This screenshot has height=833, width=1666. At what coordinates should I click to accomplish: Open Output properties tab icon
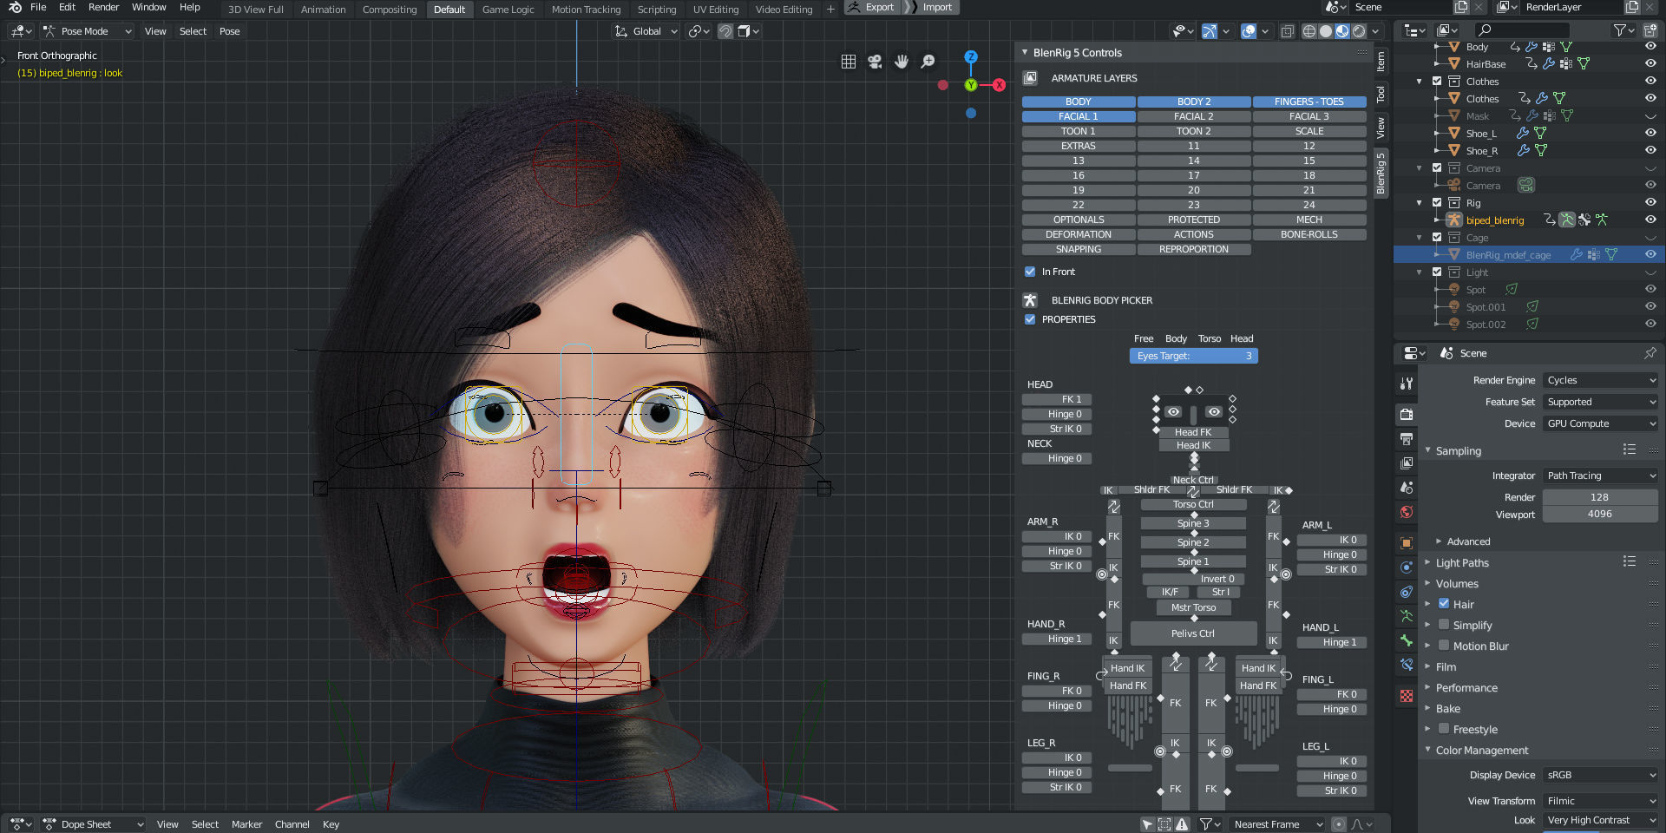(1407, 439)
